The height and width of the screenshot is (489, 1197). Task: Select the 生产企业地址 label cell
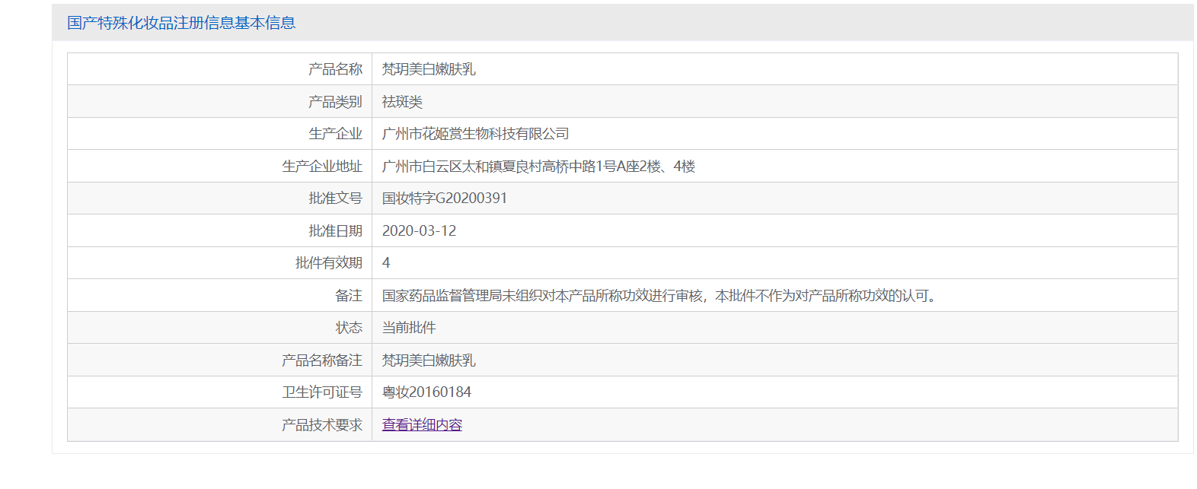219,167
